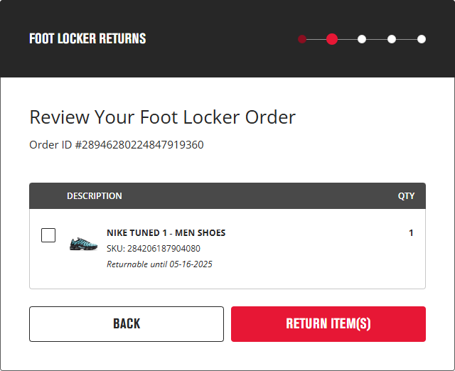Click the Returnable until 05-16-2025 note

pyautogui.click(x=159, y=264)
